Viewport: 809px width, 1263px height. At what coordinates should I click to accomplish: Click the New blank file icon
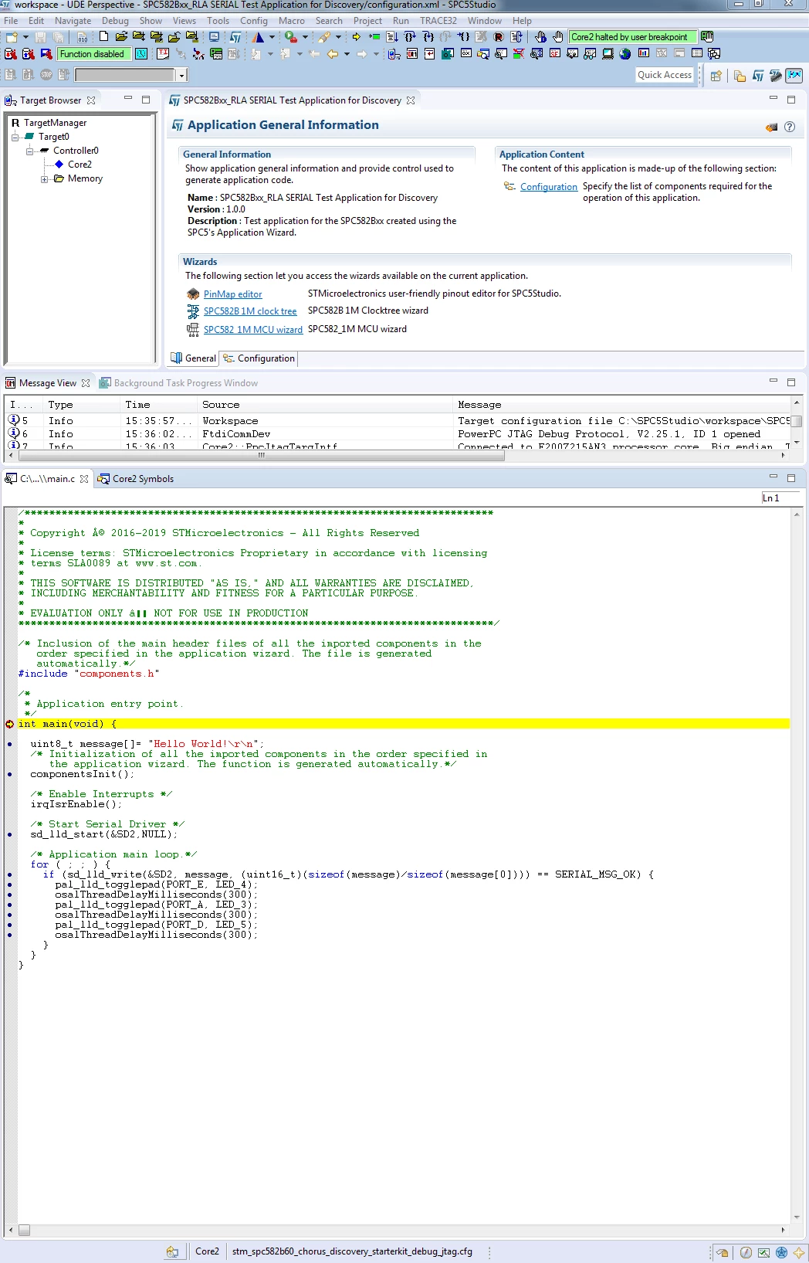point(104,36)
